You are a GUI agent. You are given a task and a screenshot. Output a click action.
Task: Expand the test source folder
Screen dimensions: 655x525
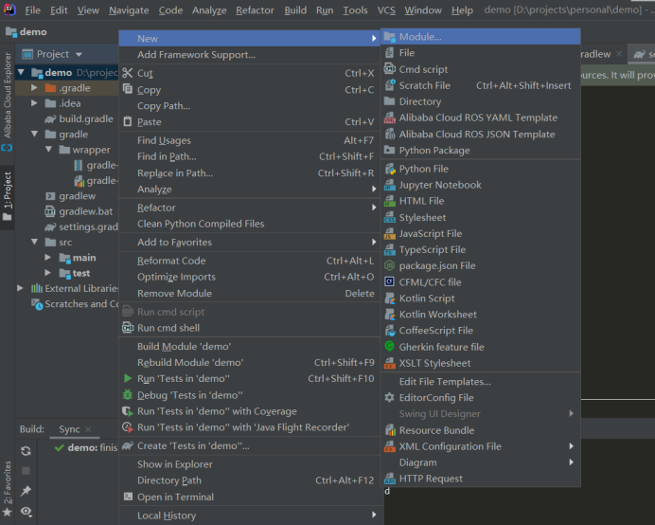click(x=48, y=273)
